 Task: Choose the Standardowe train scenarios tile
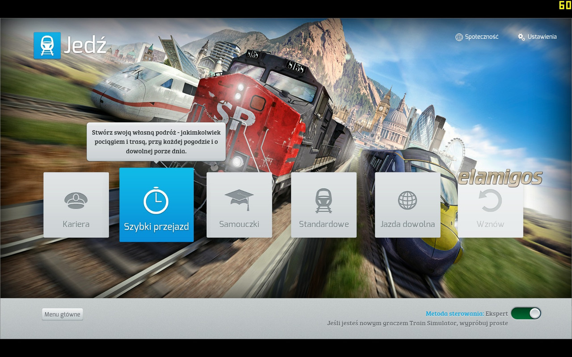[324, 205]
